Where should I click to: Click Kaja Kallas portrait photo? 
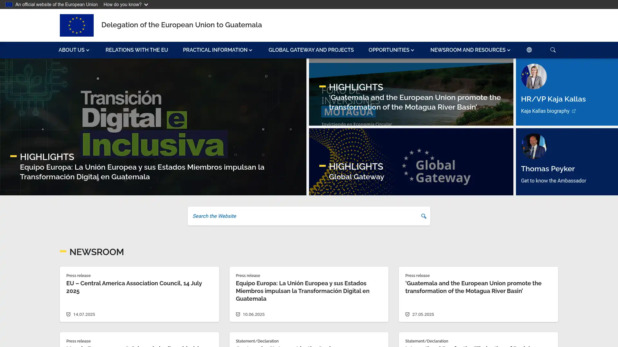(534, 76)
